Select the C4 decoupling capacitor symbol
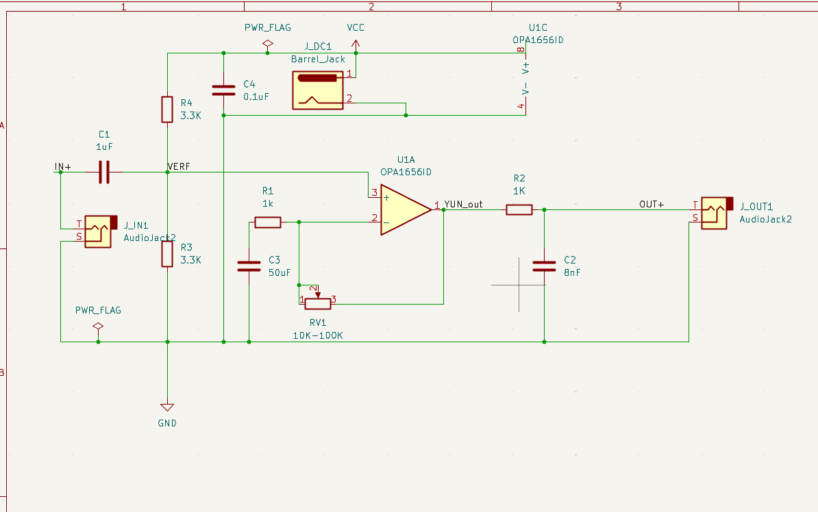This screenshot has height=512, width=818. (x=223, y=90)
